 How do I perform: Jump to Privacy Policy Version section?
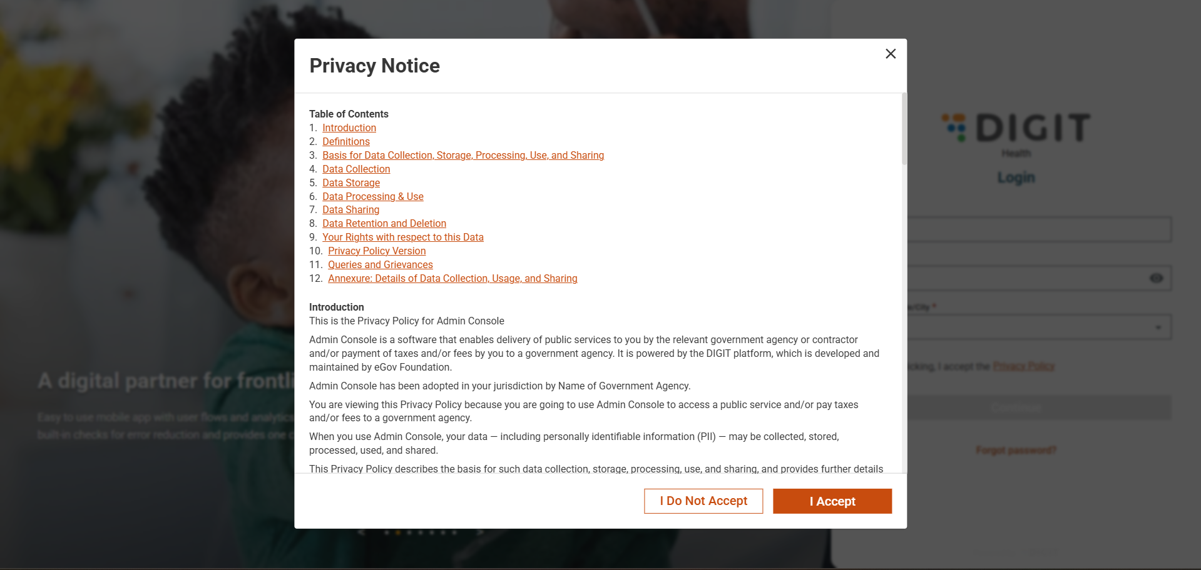coord(377,251)
